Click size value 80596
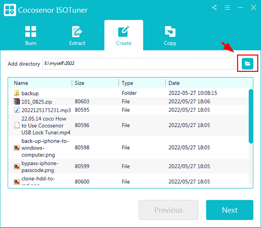This screenshot has height=228, width=261. 82,125
